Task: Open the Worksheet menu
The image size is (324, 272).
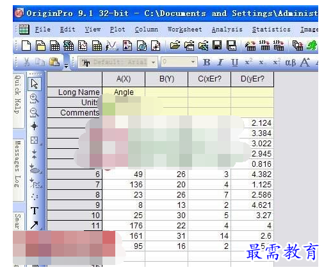Action: pos(185,30)
